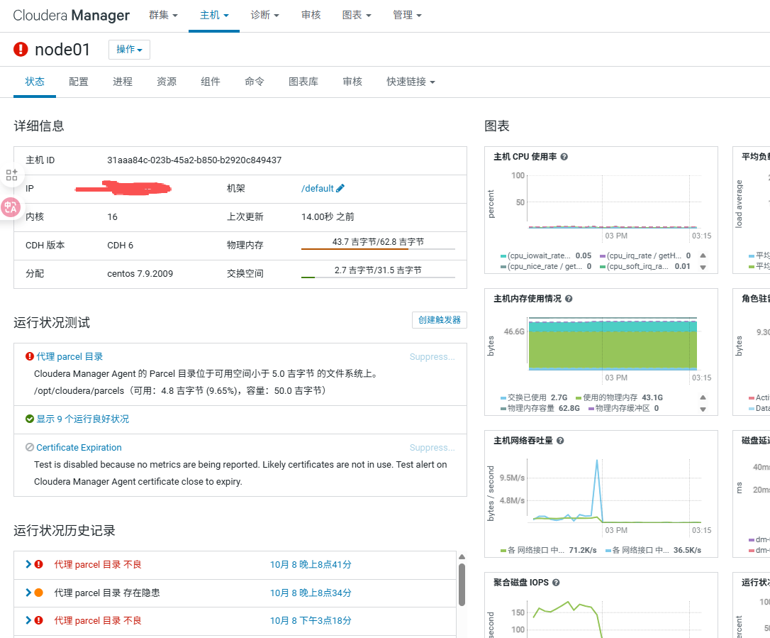Image resolution: width=770 pixels, height=638 pixels.
Task: Switch to the 资源 tab
Action: point(167,82)
